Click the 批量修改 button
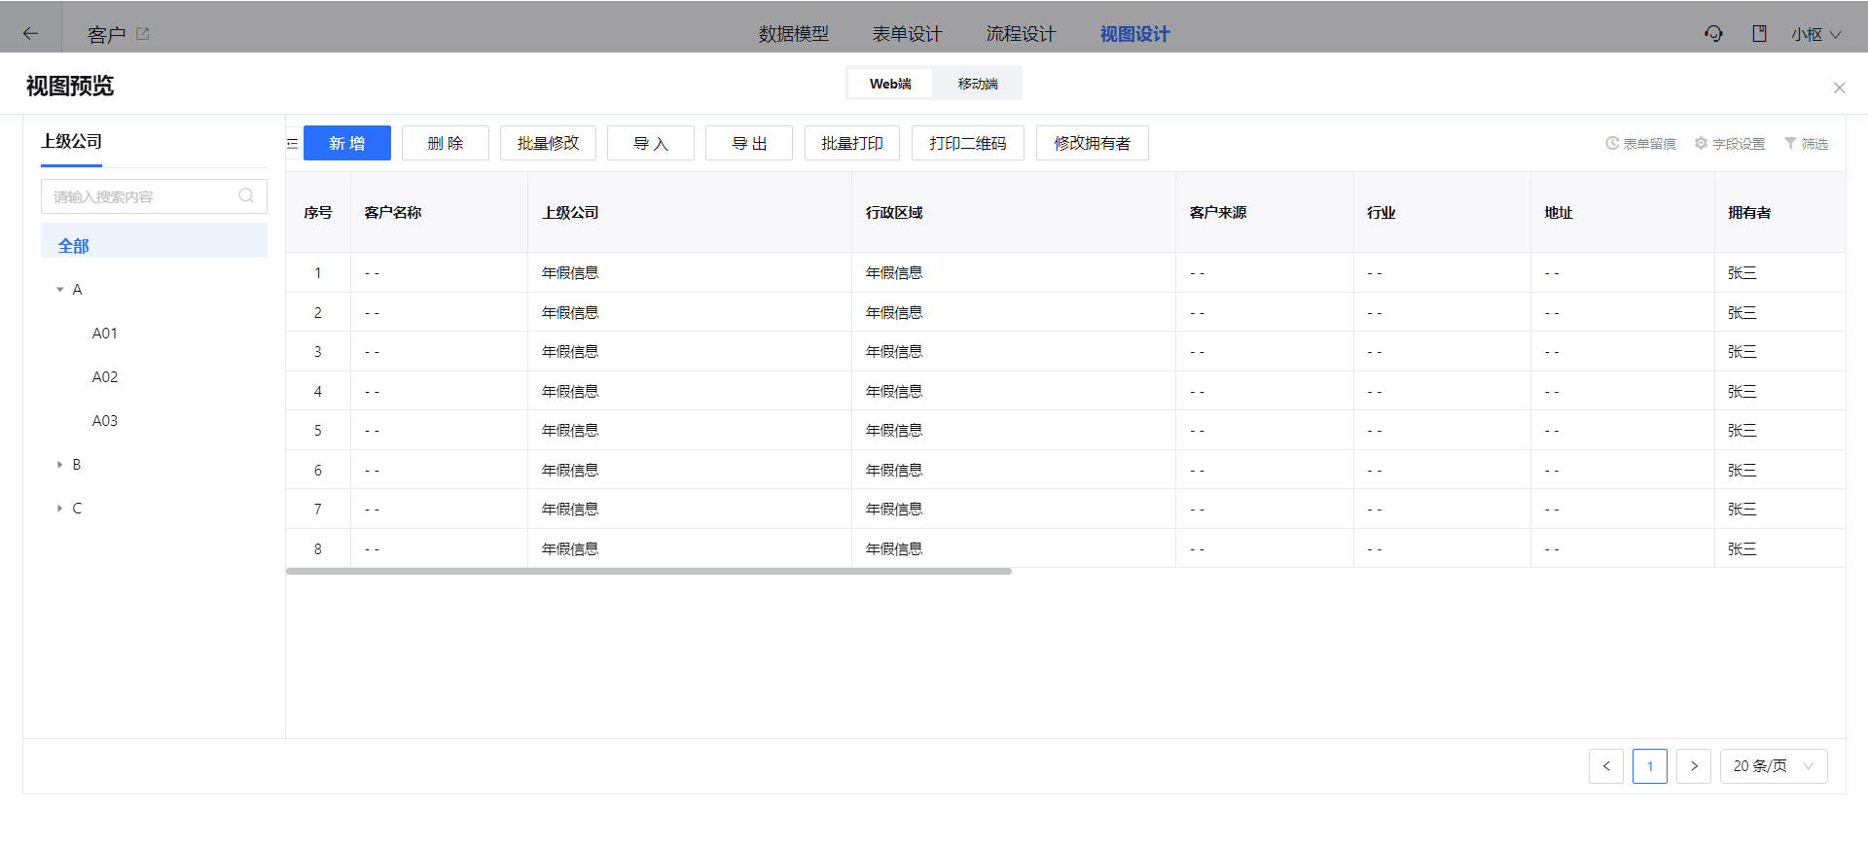The width and height of the screenshot is (1868, 846). (548, 143)
